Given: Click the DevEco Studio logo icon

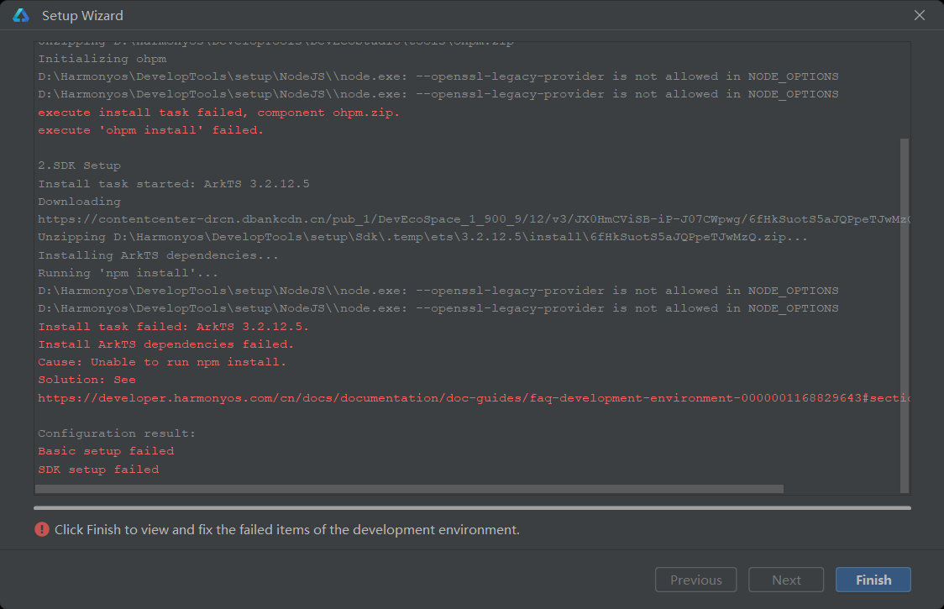Looking at the screenshot, I should (x=21, y=16).
